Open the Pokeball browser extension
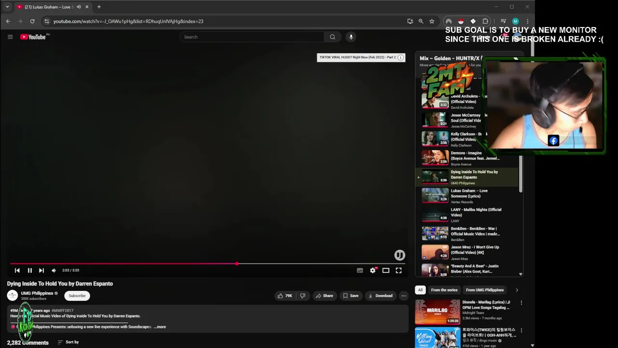 tap(461, 21)
